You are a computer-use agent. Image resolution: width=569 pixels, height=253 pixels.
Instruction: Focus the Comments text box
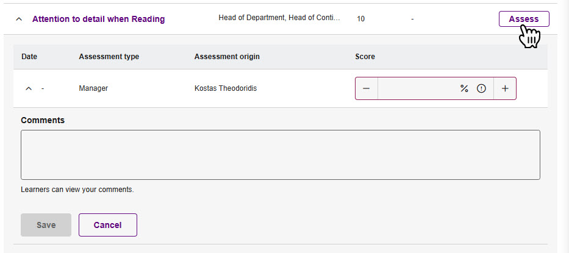(x=280, y=154)
